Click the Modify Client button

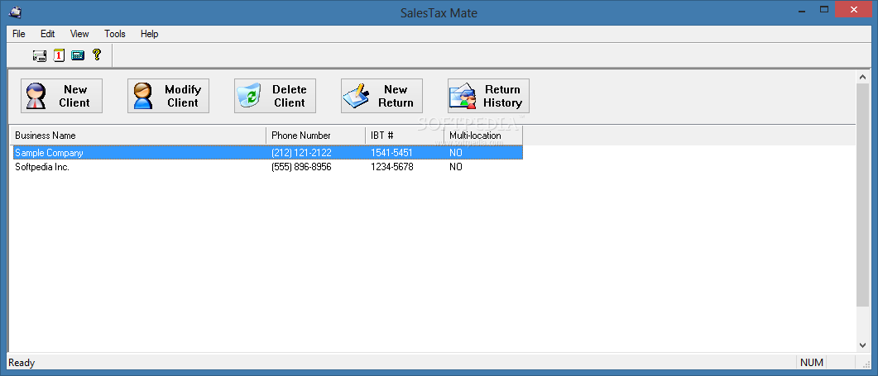[x=169, y=96]
